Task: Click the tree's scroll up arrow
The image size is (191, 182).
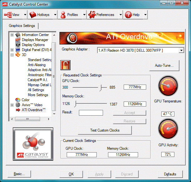Action: [54, 35]
